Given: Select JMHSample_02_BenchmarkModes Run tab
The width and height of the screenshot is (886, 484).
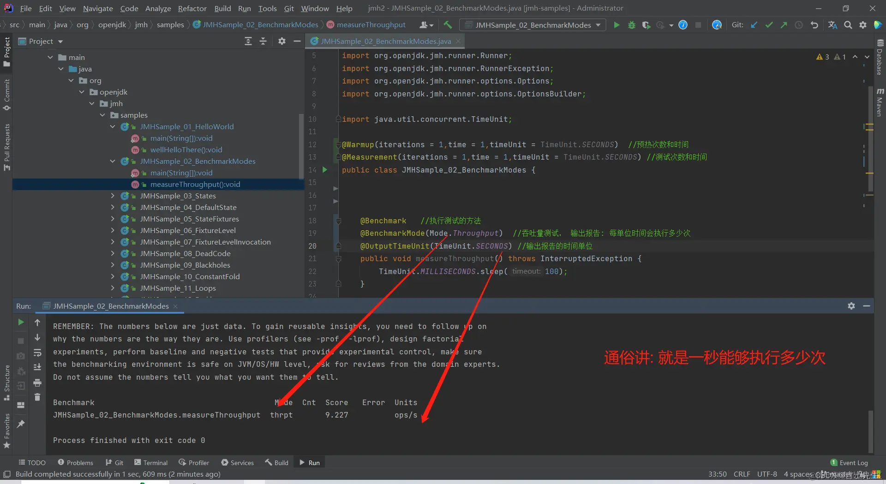Looking at the screenshot, I should 111,306.
